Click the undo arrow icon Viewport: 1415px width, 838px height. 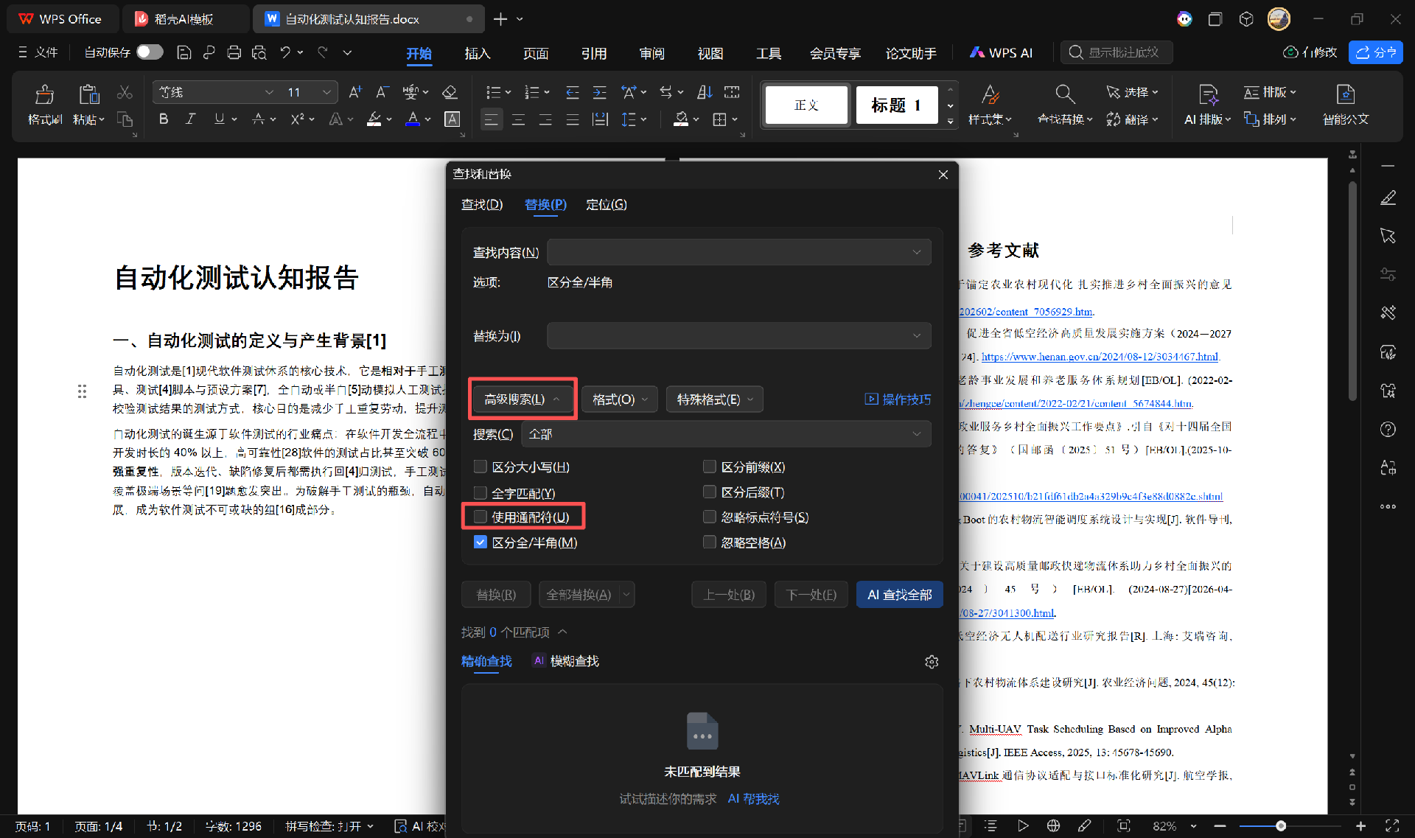pos(284,52)
